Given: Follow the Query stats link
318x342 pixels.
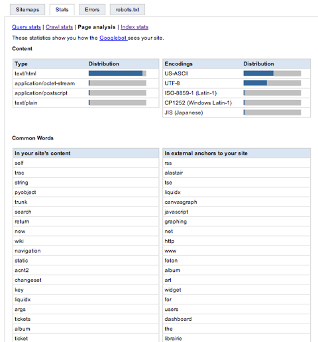Looking at the screenshot, I should coord(26,27).
